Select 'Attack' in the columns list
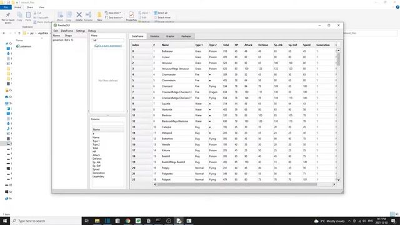 coord(96,155)
